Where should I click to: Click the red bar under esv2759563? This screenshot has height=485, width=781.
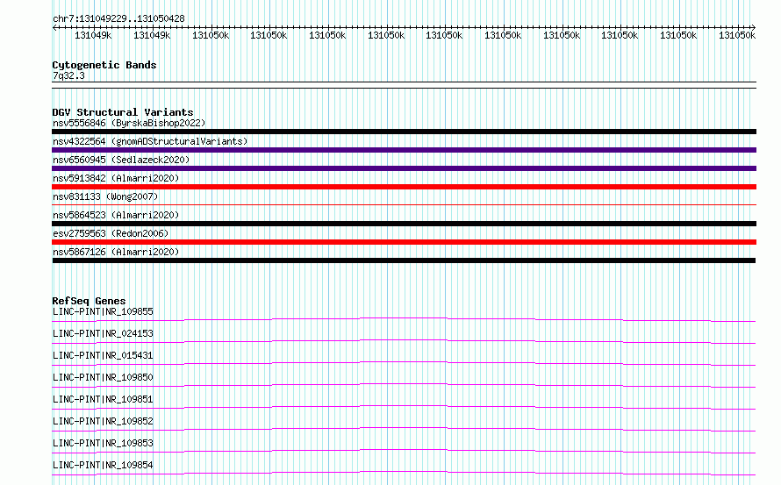pyautogui.click(x=404, y=242)
